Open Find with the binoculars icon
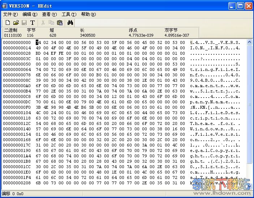Viewport: 254px width, 198px height. pos(70,23)
